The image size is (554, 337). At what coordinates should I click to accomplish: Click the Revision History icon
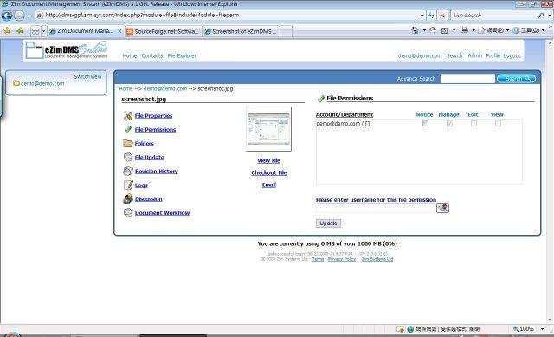(128, 172)
